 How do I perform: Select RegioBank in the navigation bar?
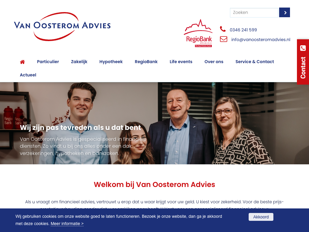click(x=146, y=62)
